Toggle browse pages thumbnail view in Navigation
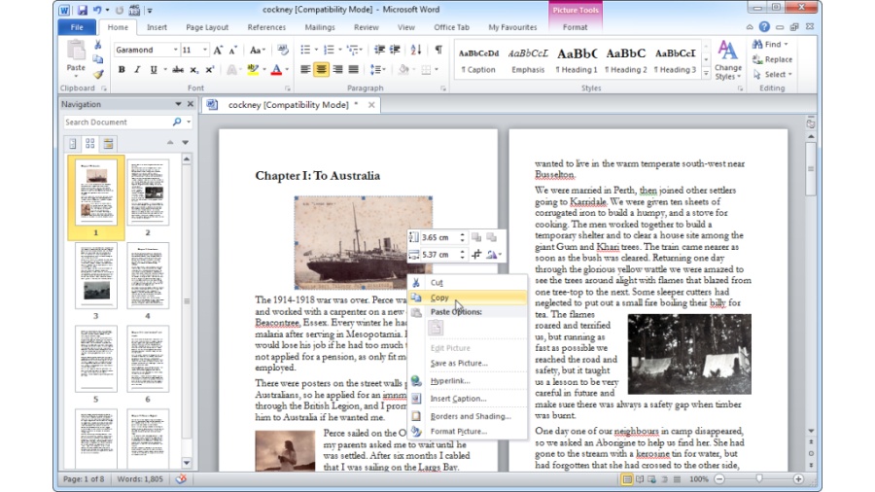The height and width of the screenshot is (492, 875). (89, 143)
